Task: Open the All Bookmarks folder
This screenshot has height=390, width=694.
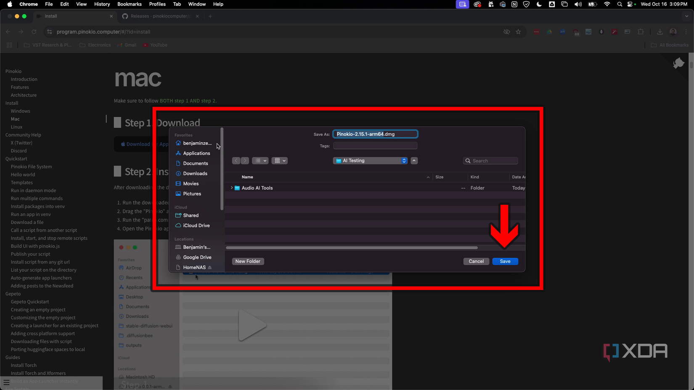Action: [670, 45]
